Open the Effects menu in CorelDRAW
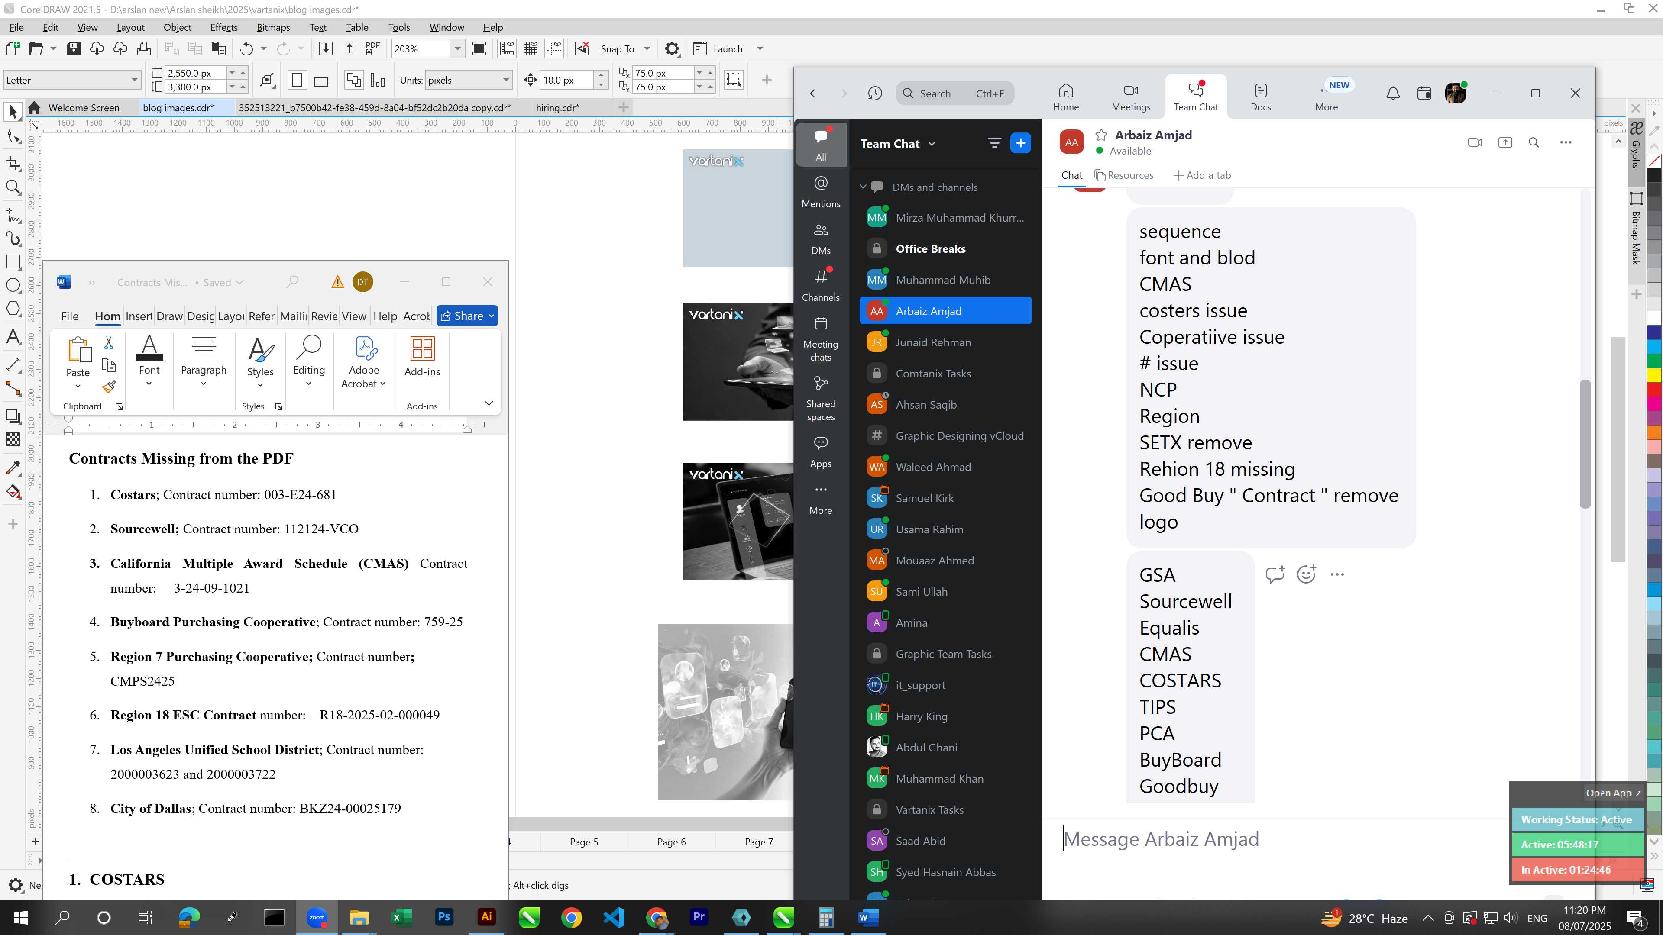The image size is (1663, 935). click(223, 27)
